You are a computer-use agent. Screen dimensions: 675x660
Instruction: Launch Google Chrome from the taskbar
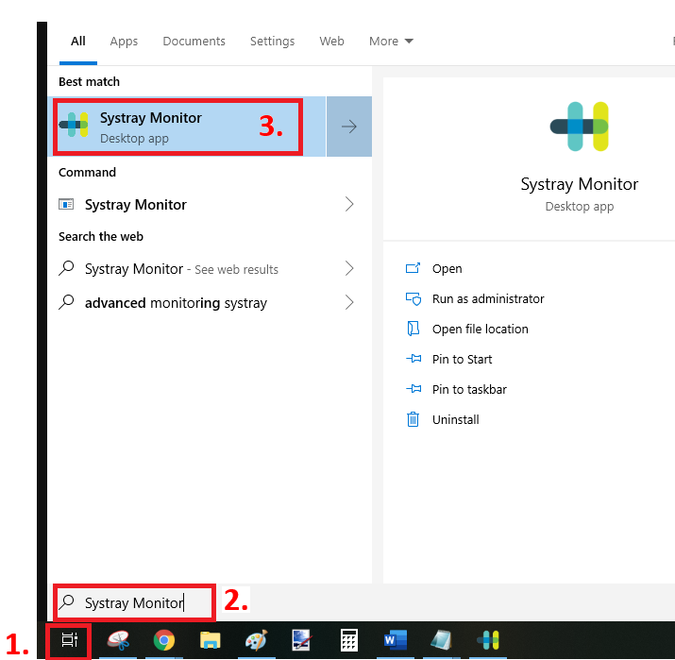click(x=164, y=641)
